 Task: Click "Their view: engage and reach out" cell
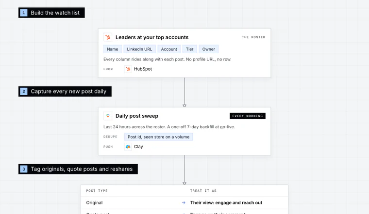click(x=226, y=203)
